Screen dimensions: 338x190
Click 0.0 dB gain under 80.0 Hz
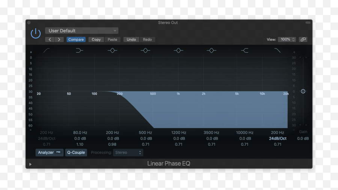80,139
